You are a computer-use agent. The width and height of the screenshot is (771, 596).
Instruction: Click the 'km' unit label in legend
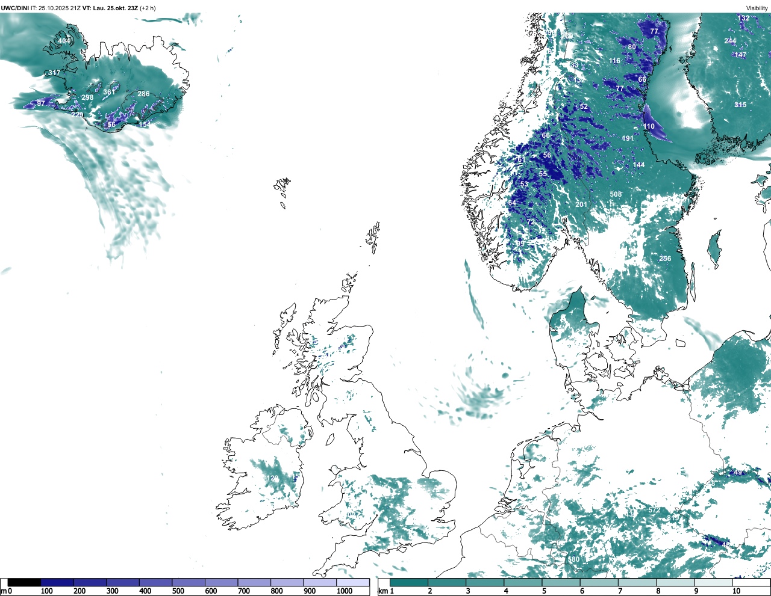382,591
